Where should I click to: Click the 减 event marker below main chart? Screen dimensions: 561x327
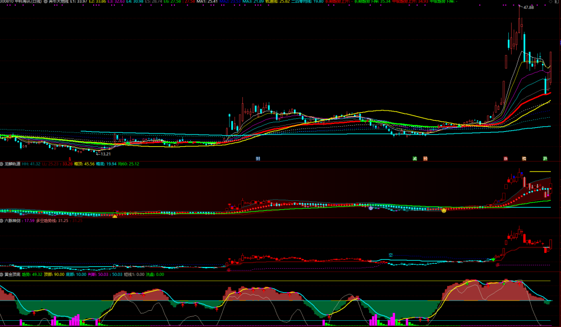(415, 159)
